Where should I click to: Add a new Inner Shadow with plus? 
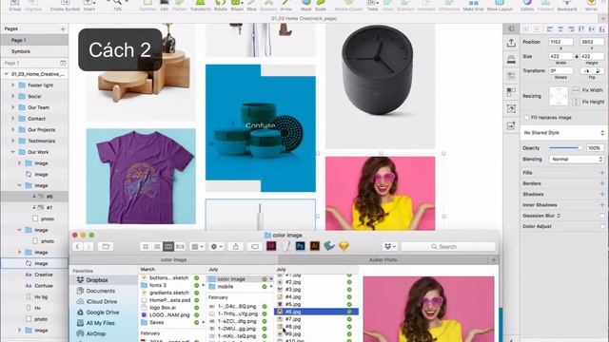tap(602, 205)
